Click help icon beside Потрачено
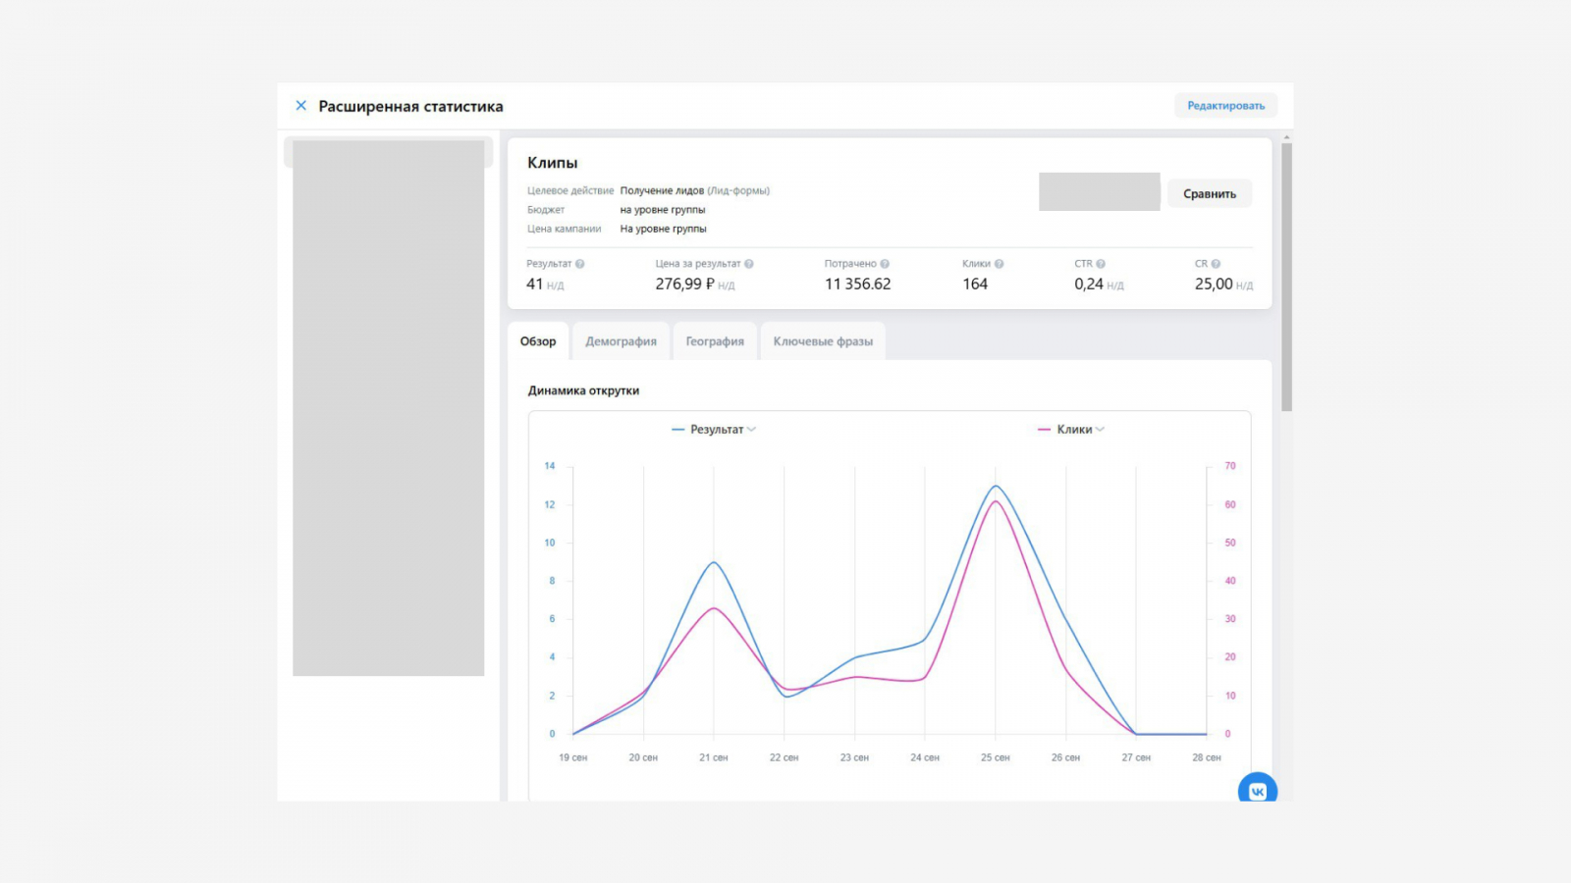Screen dimensions: 1571x883 (x=885, y=264)
